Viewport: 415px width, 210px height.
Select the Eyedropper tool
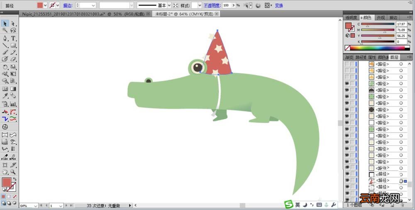click(5, 96)
